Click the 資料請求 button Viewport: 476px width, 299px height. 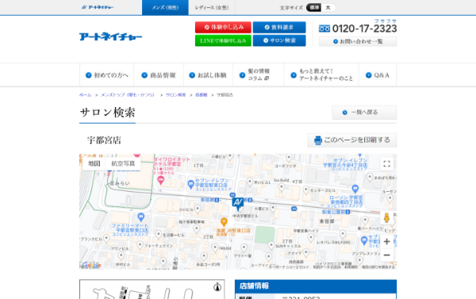click(279, 27)
